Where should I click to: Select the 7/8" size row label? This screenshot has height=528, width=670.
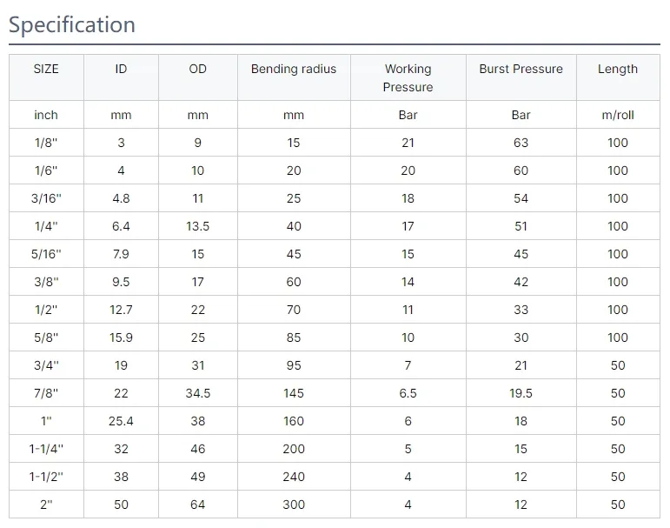[x=46, y=393]
